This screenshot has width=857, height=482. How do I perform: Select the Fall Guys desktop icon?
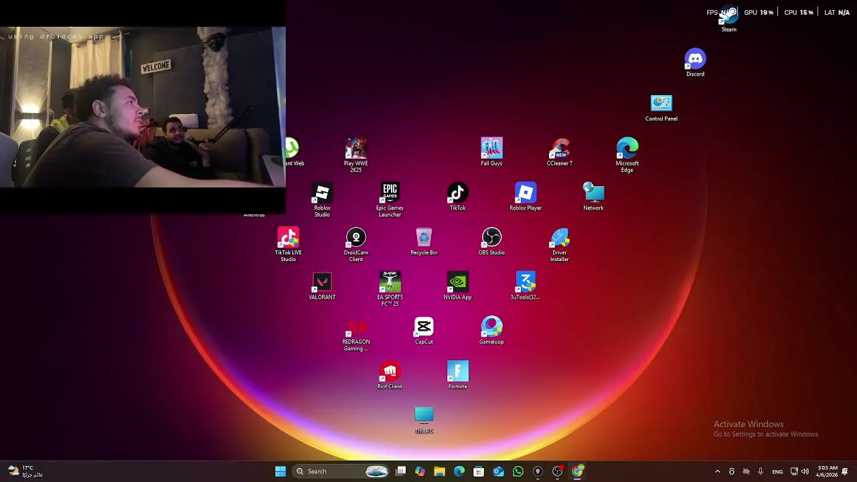click(x=491, y=152)
